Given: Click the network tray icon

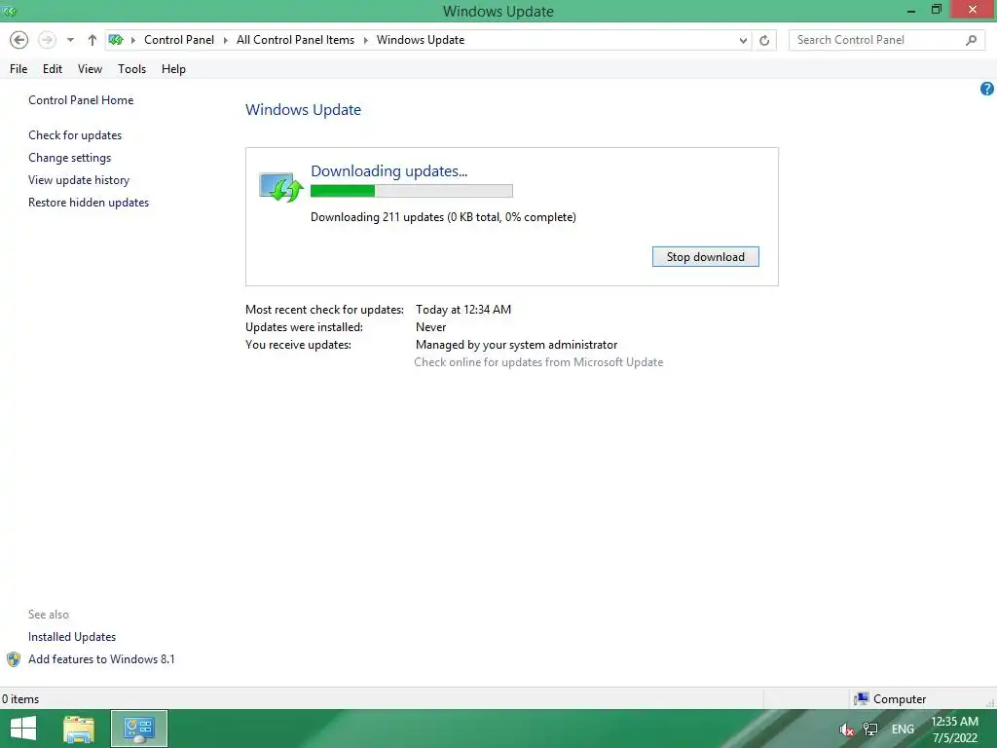Looking at the screenshot, I should pyautogui.click(x=869, y=729).
